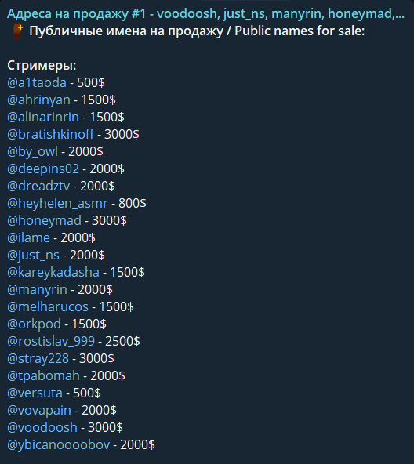Screen dimensions: 414x464
Task: Open the @voodoosh profile link
Action: tap(42, 428)
